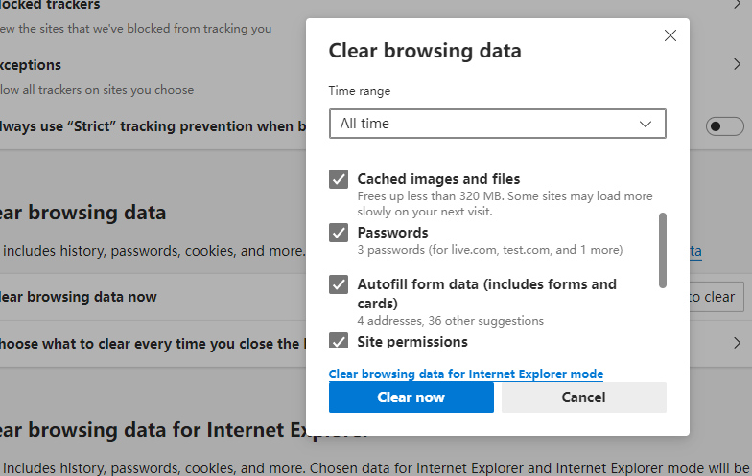Expand Blocked trackers chevron arrow
Screen dimensions: 752x476
click(x=737, y=5)
